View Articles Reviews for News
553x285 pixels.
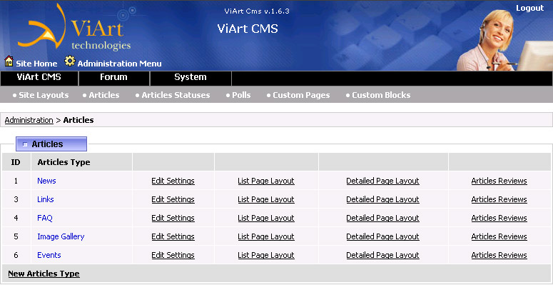[499, 181]
